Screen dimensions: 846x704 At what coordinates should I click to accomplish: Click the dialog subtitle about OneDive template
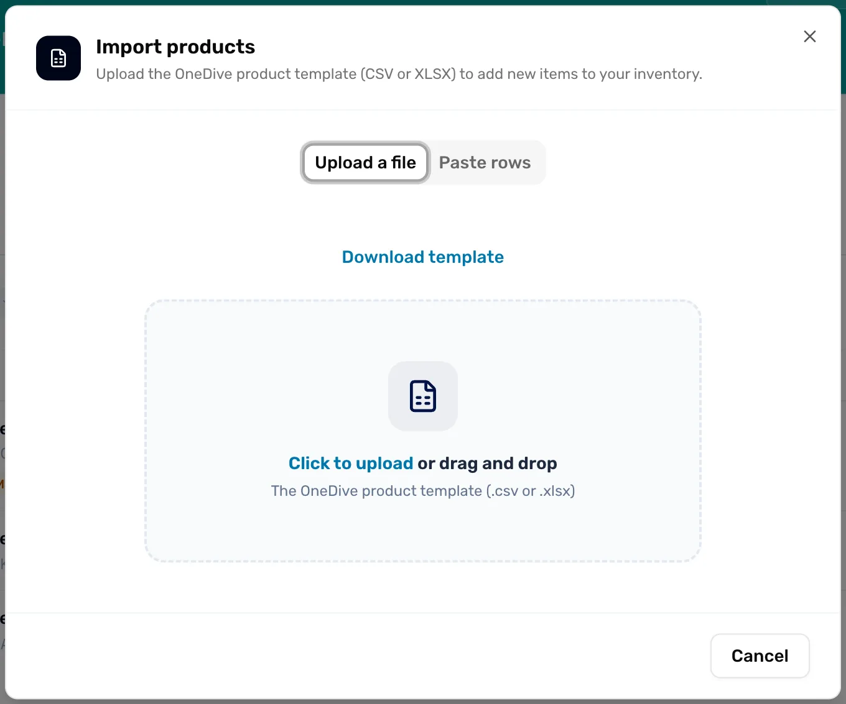tap(399, 74)
